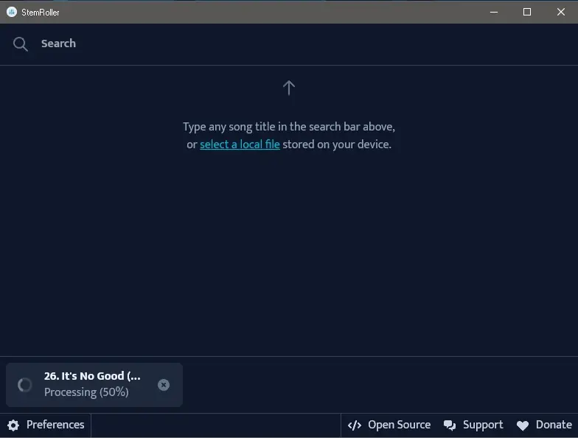Open the Support page
578x438 pixels.
click(x=473, y=425)
